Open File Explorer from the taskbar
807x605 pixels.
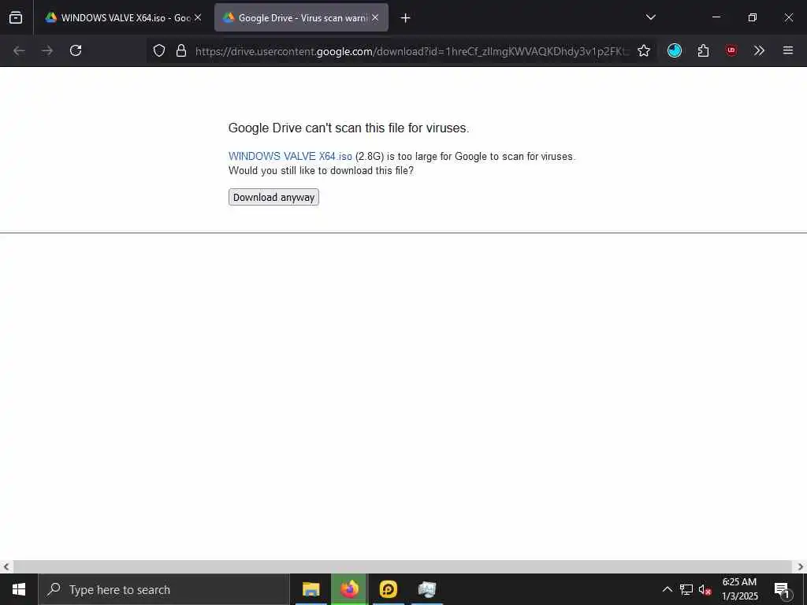(x=311, y=589)
